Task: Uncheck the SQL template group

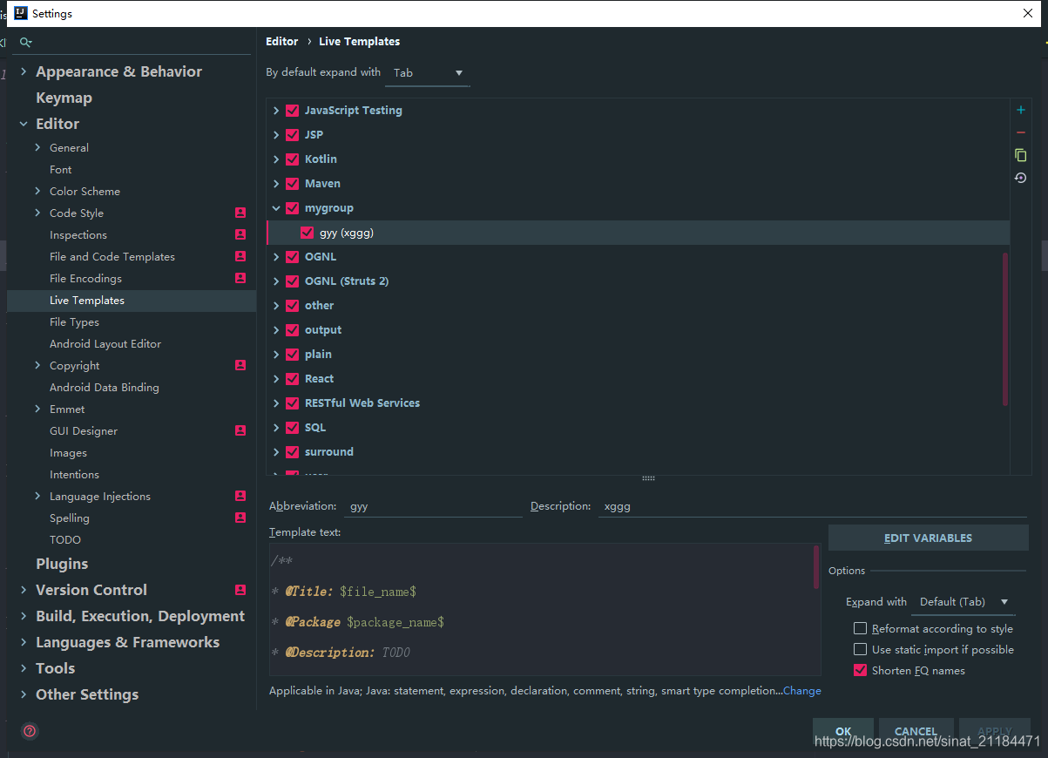Action: [292, 428]
